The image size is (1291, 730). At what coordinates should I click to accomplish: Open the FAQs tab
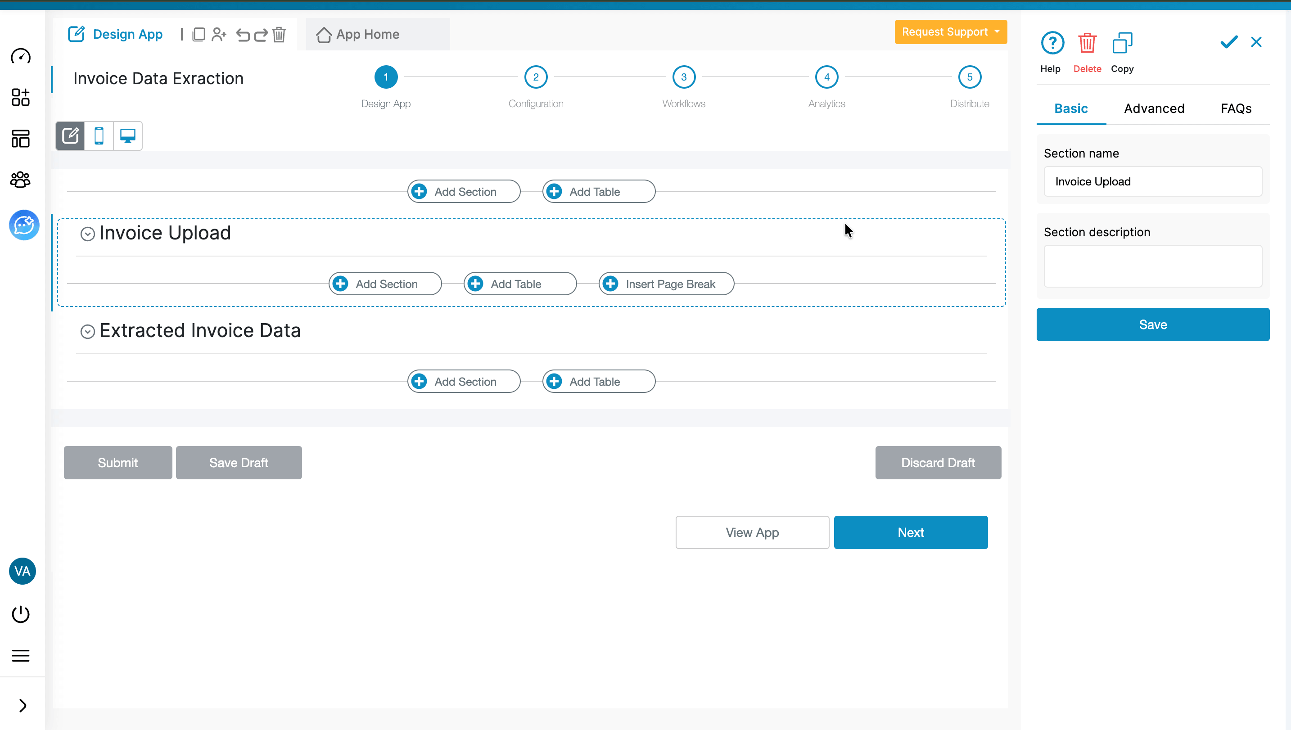point(1235,108)
